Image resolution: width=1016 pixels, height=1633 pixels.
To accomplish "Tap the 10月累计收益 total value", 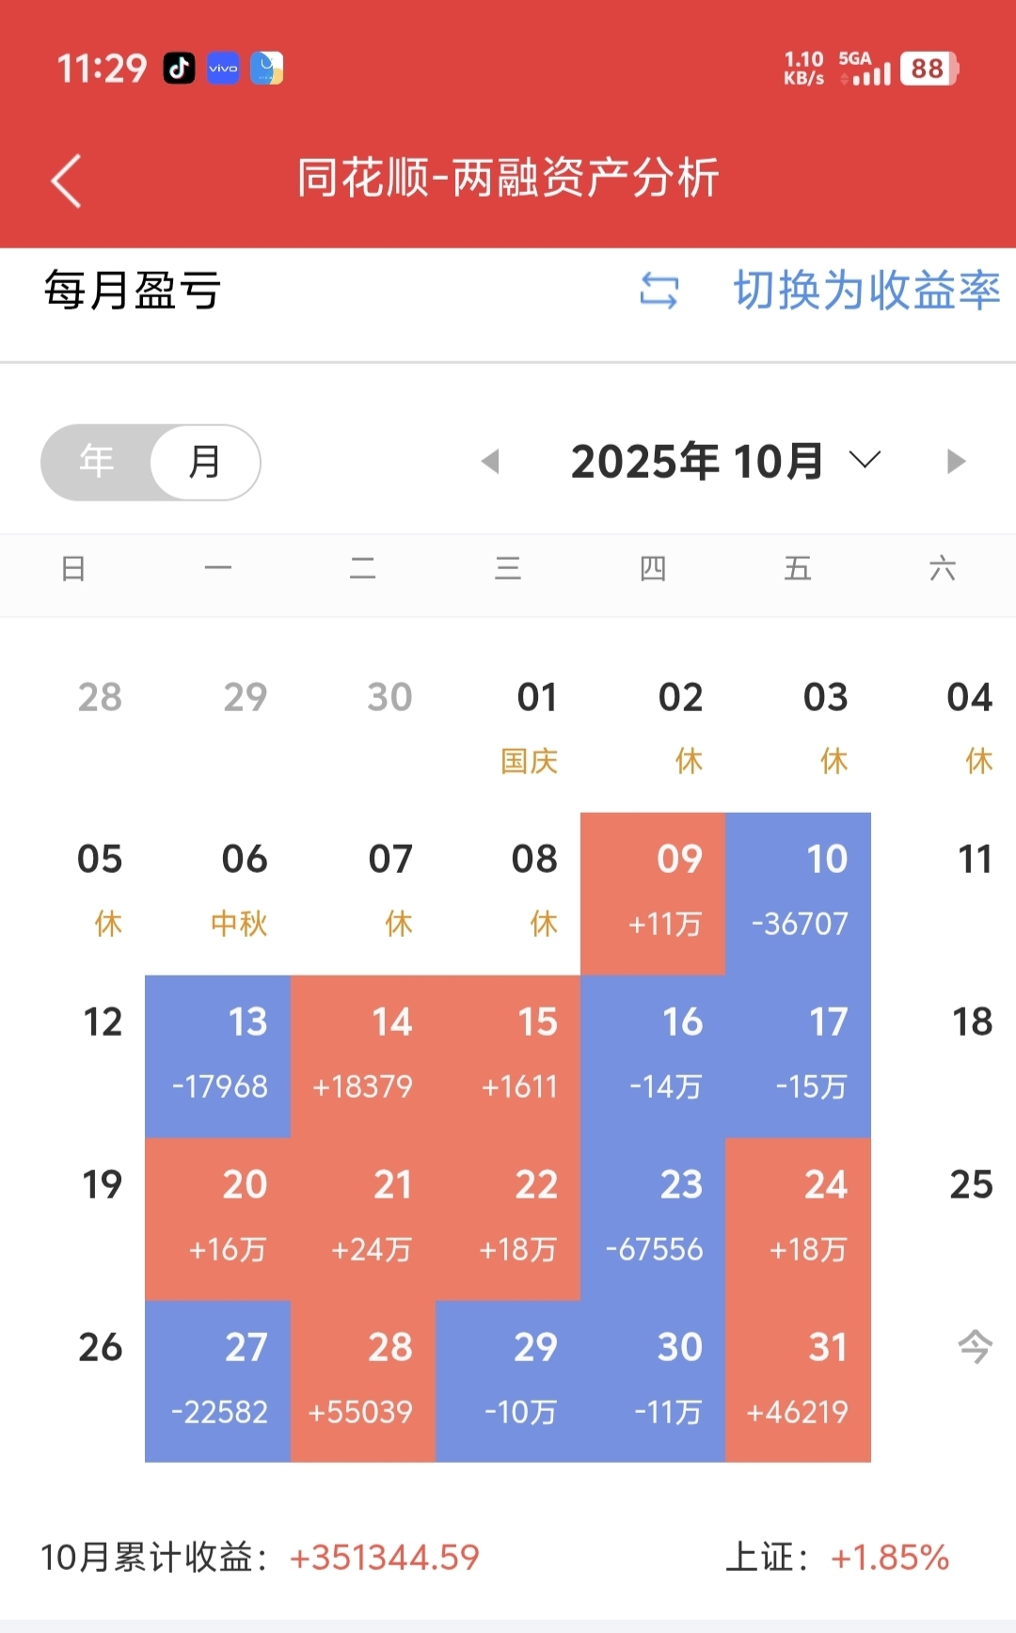I will click(x=384, y=1558).
